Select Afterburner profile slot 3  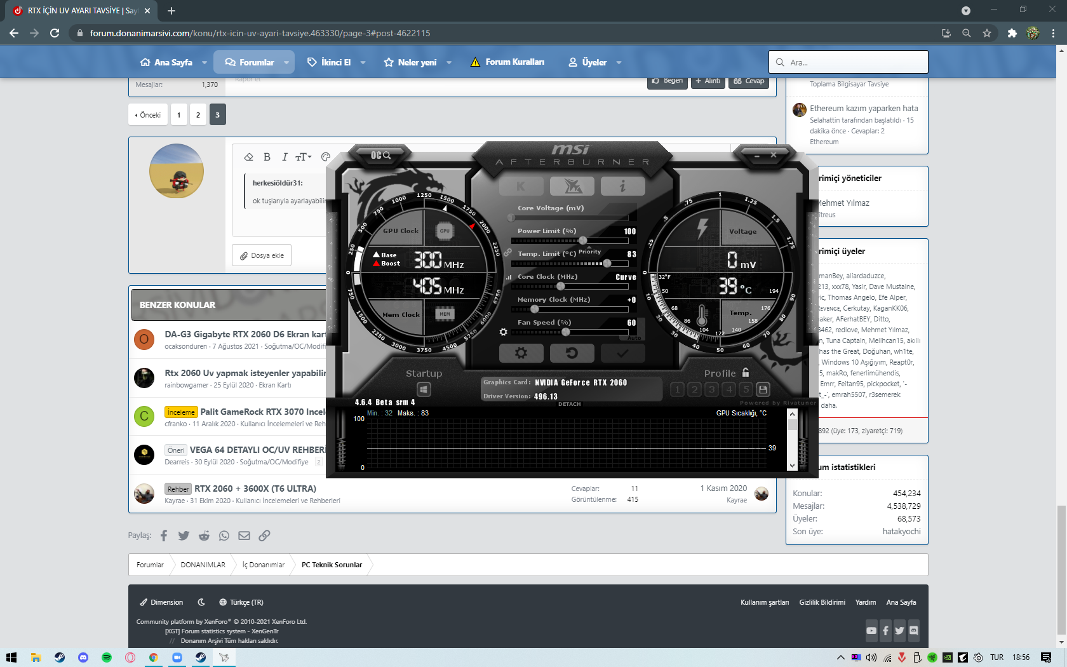[x=712, y=389]
